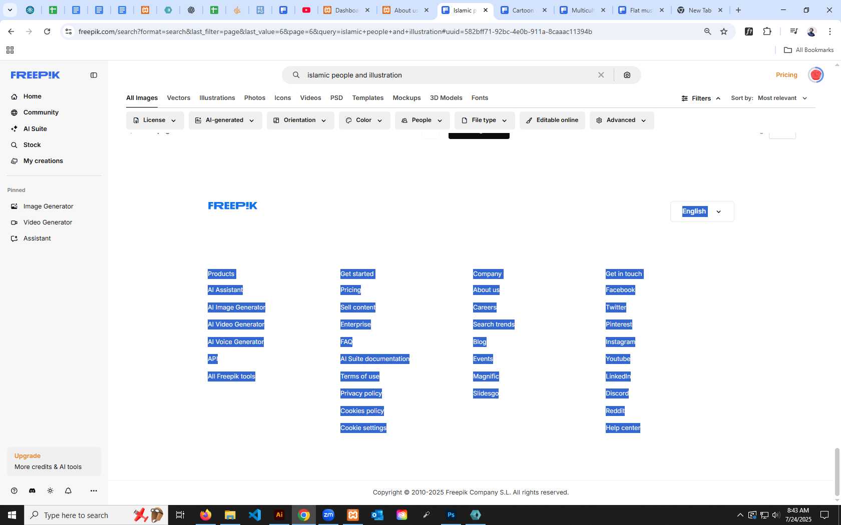841x525 pixels.
Task: Switch to PSD tab
Action: tap(336, 98)
